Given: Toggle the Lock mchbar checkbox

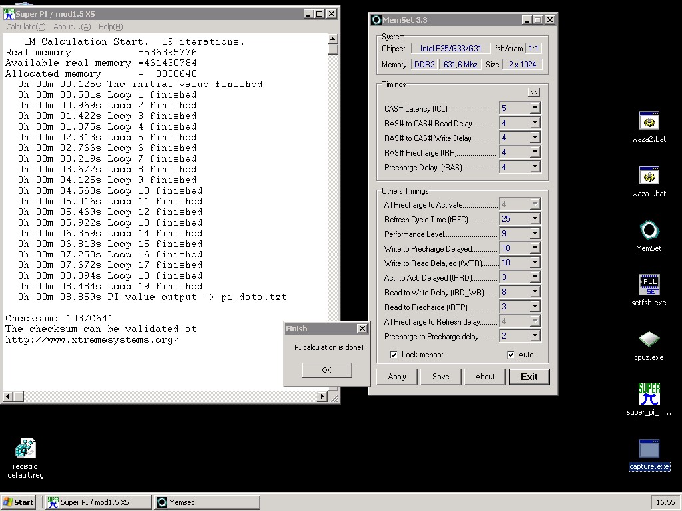Looking at the screenshot, I should point(394,355).
